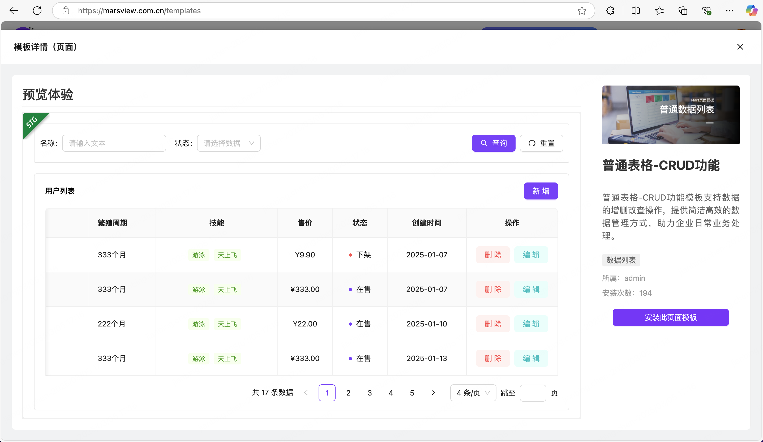Viewport: 763px width, 442px height.
Task: Delete the ¥22.00 row
Action: point(493,324)
